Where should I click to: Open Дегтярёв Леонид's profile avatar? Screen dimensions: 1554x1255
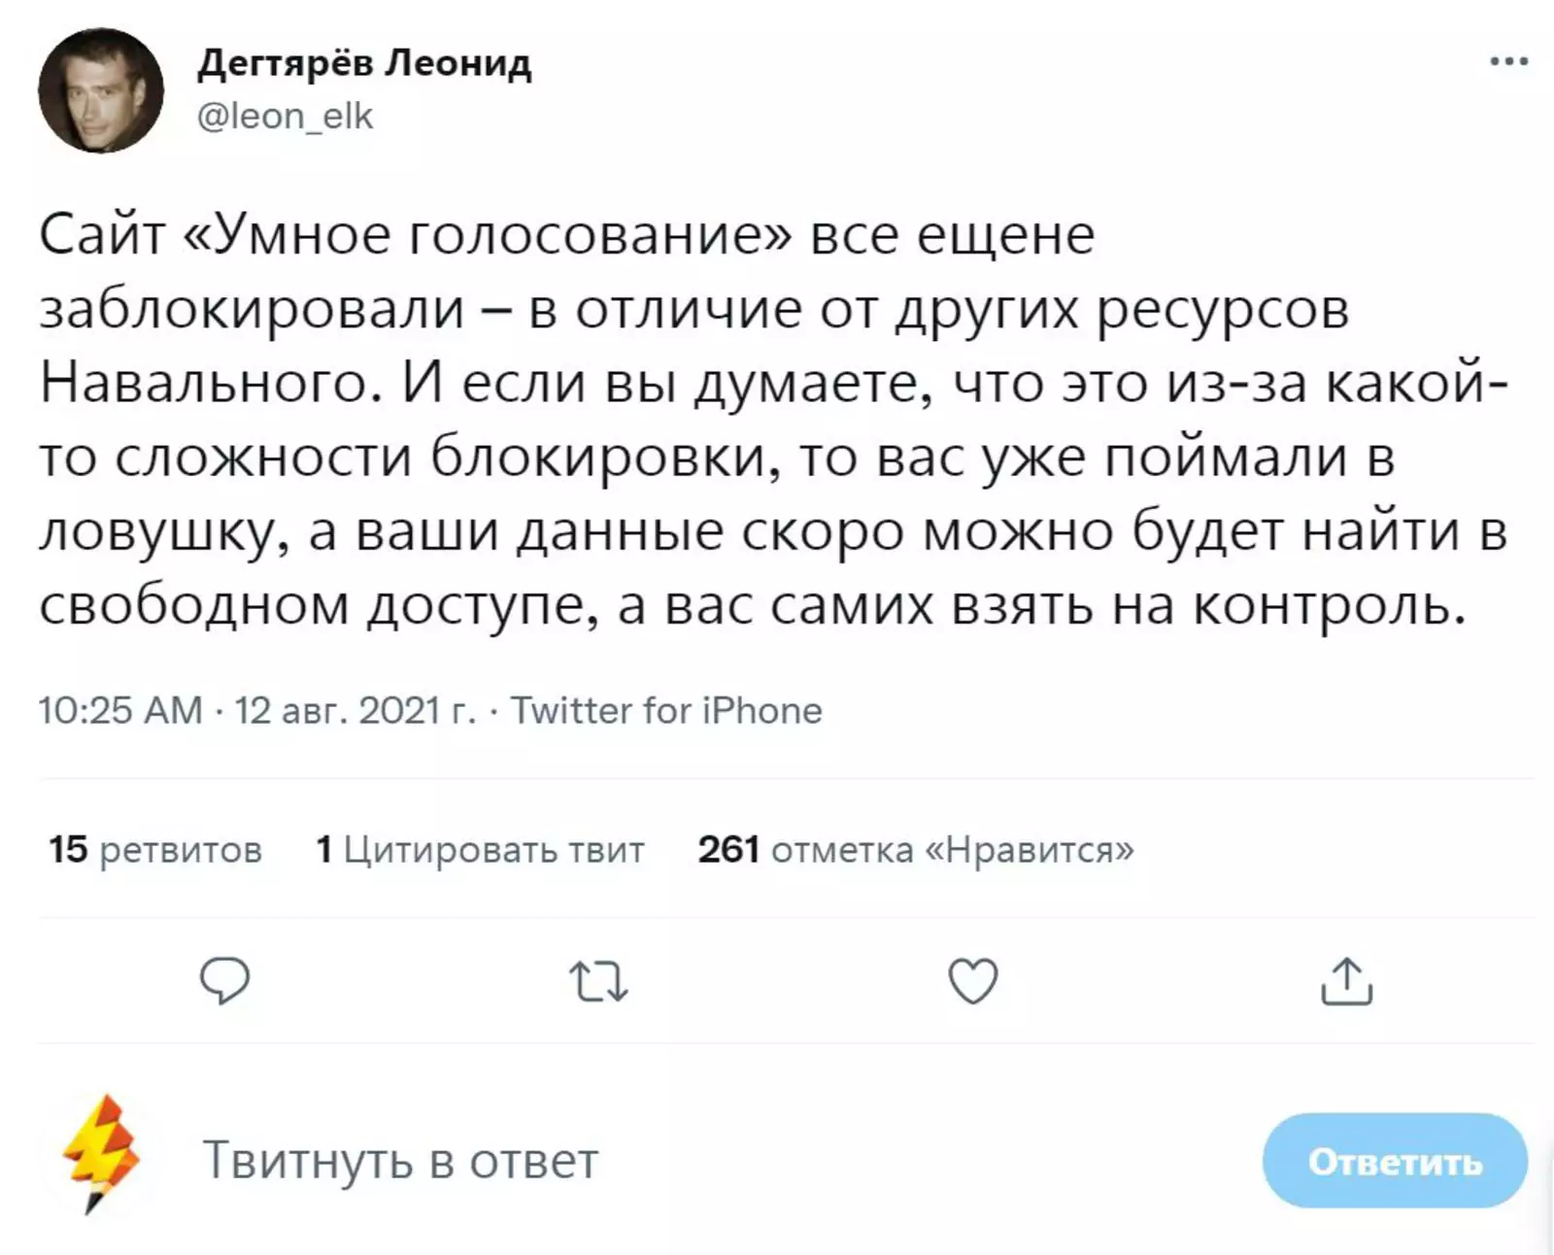tap(101, 90)
